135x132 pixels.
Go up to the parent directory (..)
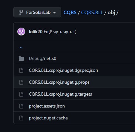pos(21,47)
